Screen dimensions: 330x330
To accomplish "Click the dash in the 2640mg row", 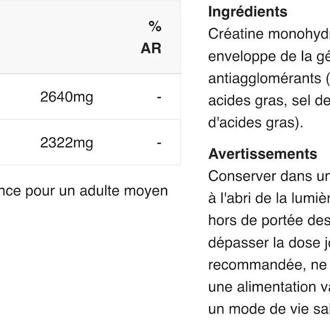I will tap(159, 97).
